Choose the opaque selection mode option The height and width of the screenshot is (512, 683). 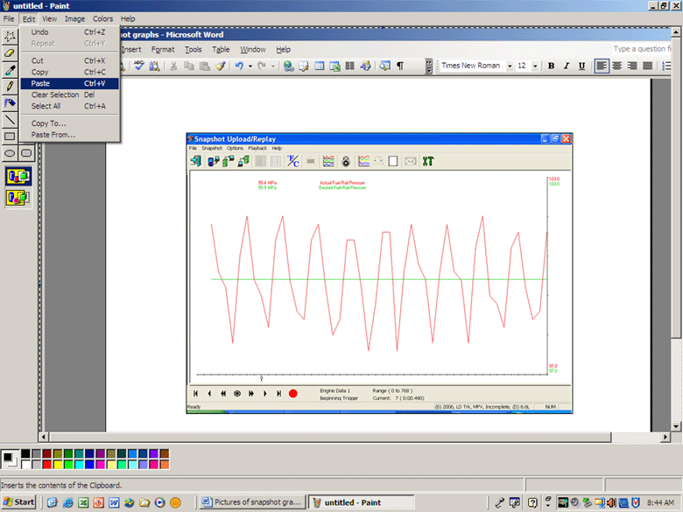pos(18,176)
